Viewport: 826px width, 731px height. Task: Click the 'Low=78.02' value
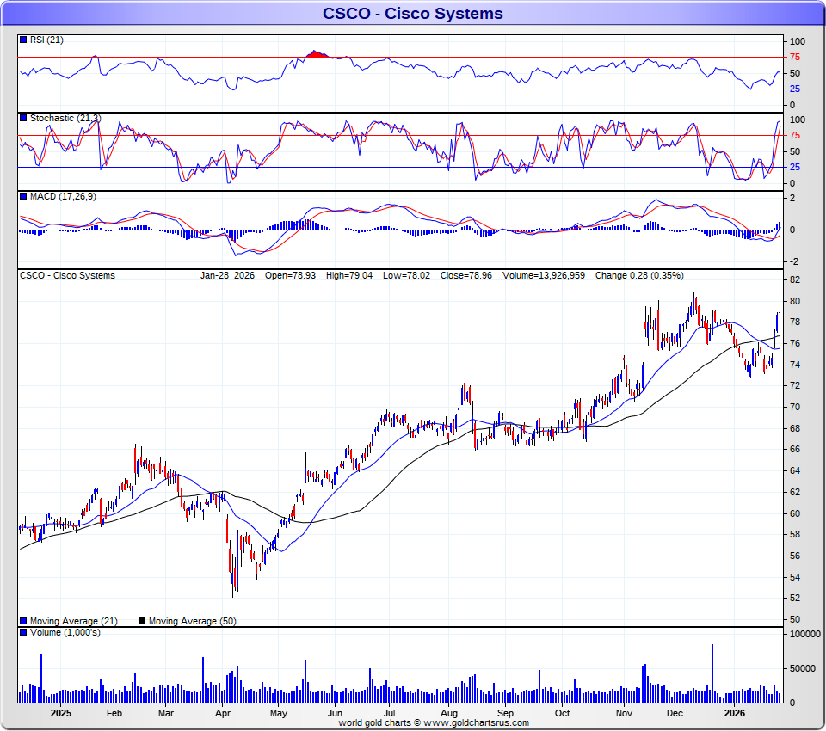coord(406,275)
